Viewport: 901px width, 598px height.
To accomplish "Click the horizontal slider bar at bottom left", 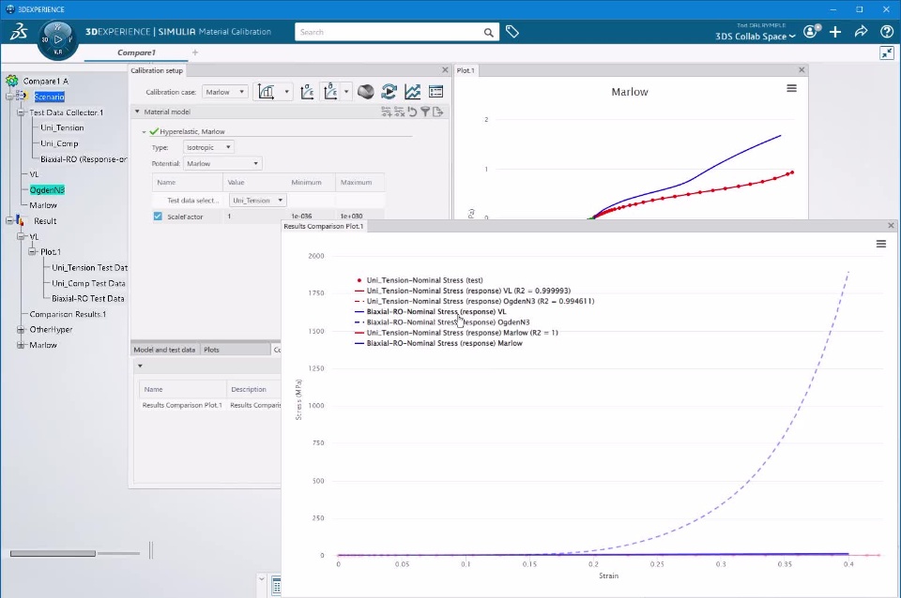I will (x=53, y=553).
